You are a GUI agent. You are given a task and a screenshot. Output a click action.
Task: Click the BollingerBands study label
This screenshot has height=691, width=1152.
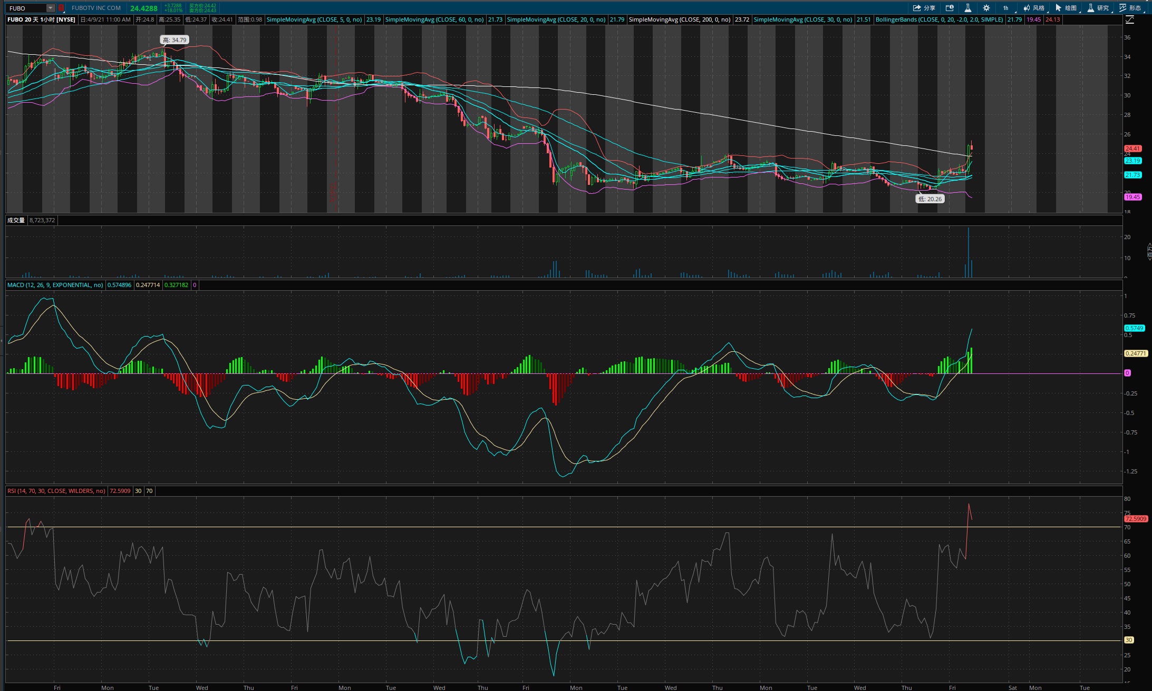point(940,19)
